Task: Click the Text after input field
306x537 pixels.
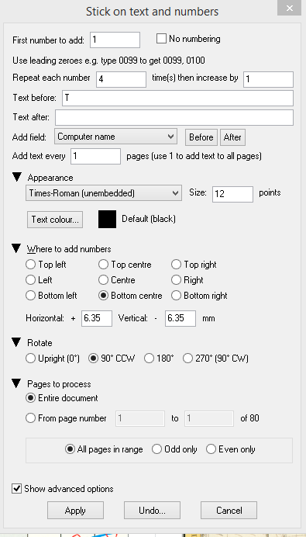Action: 174,117
